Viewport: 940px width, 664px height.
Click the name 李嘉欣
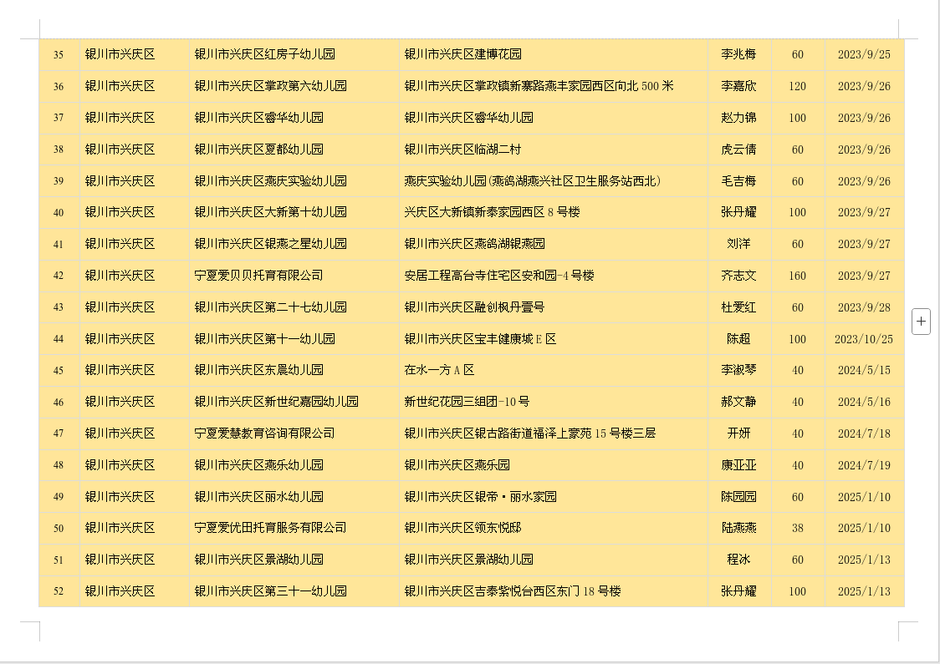(x=738, y=86)
